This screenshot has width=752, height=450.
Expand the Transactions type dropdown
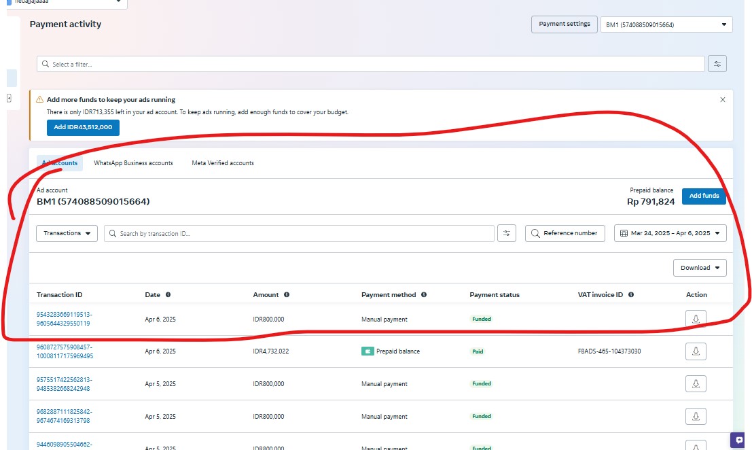tap(67, 233)
